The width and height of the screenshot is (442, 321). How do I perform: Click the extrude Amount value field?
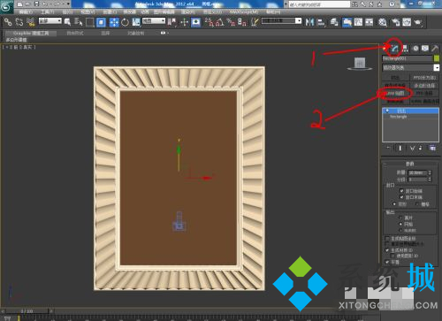point(417,172)
